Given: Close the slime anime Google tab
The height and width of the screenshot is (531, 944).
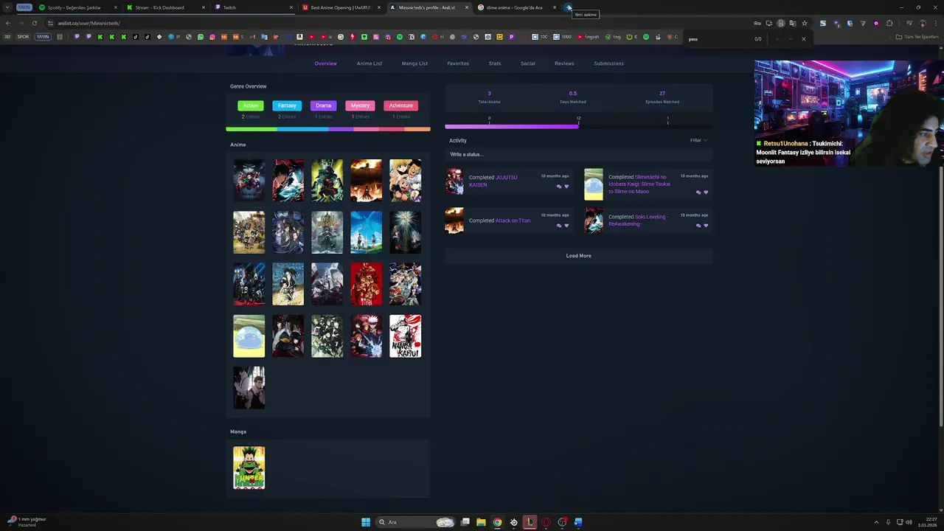Looking at the screenshot, I should click(554, 7).
